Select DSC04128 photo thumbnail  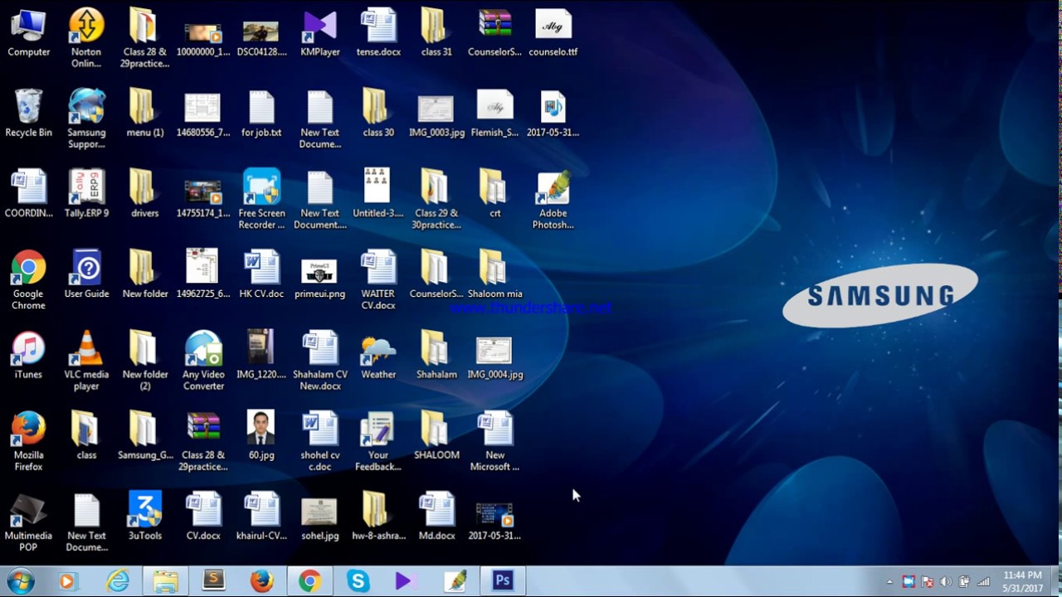click(261, 33)
